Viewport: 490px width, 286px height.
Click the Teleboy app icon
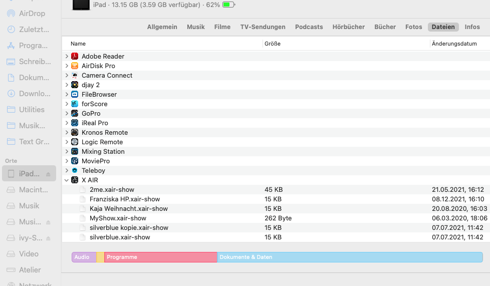click(75, 171)
